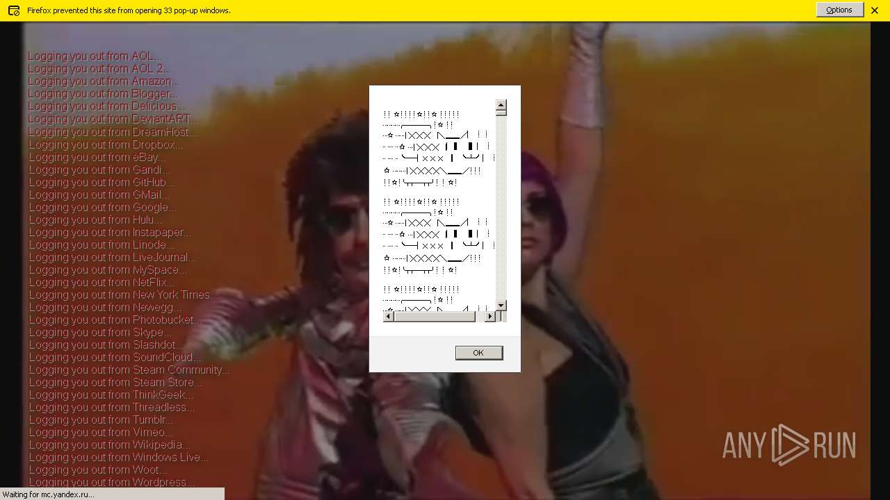Click the OK button in the dialog
This screenshot has width=890, height=500.
coord(478,353)
